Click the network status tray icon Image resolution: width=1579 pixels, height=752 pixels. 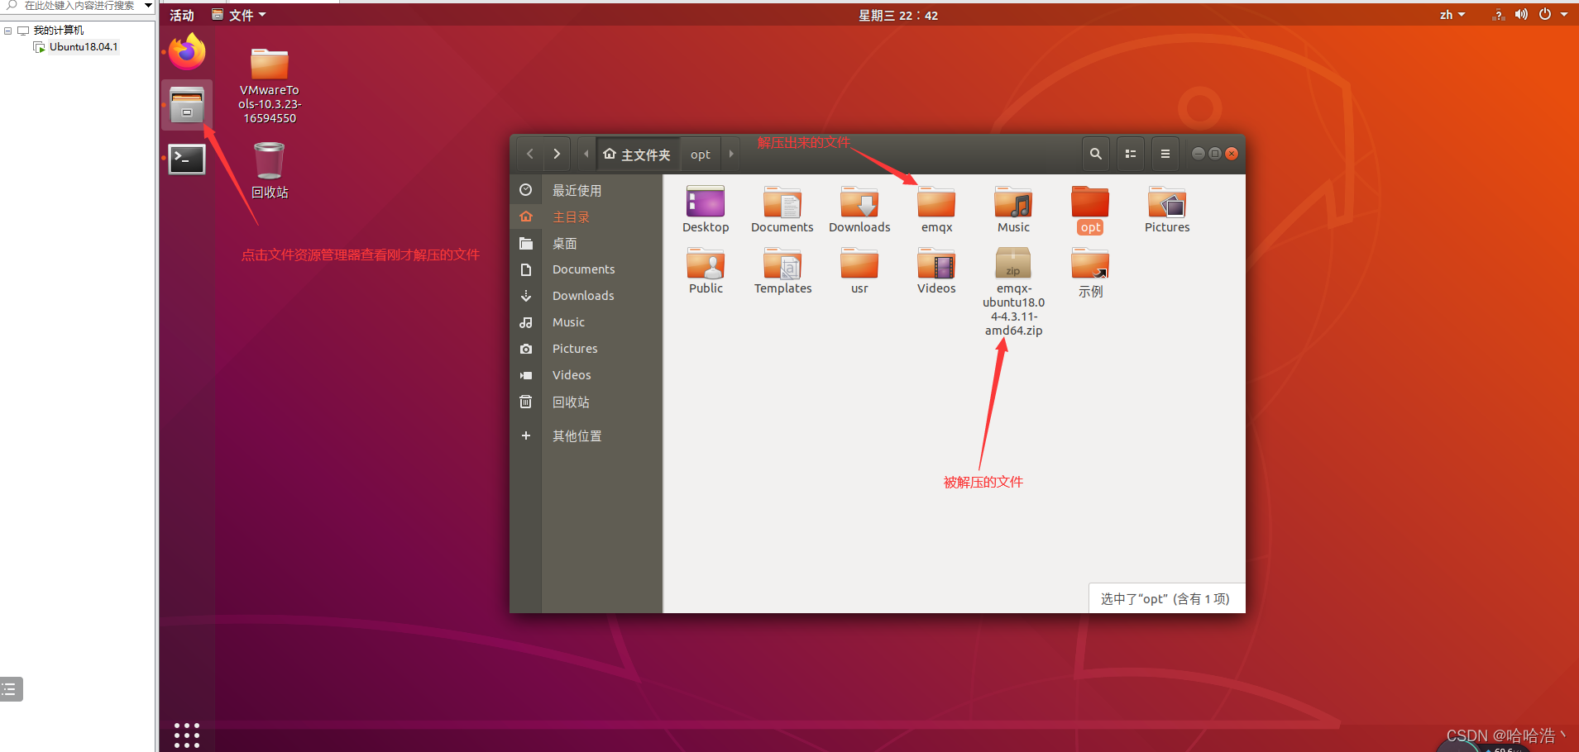click(1498, 15)
